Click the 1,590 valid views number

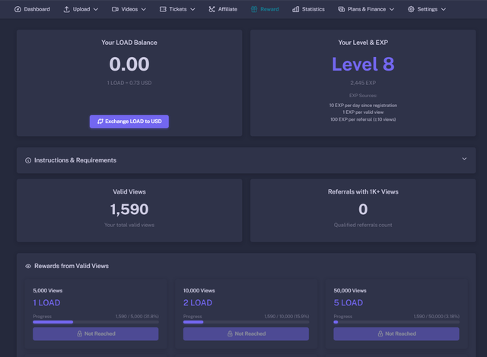(129, 209)
